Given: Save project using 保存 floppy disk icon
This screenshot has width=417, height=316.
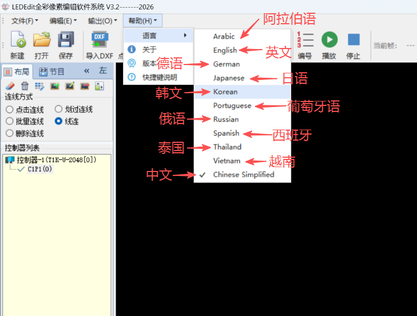Looking at the screenshot, I should click(x=66, y=39).
